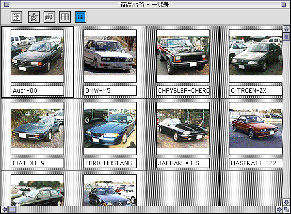Click the window close box in title bar
Screen dimensions: 291x214
click(7, 4)
